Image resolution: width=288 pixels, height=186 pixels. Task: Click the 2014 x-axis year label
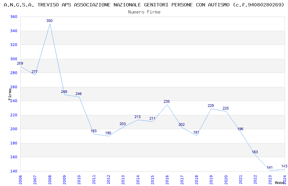(x=138, y=180)
